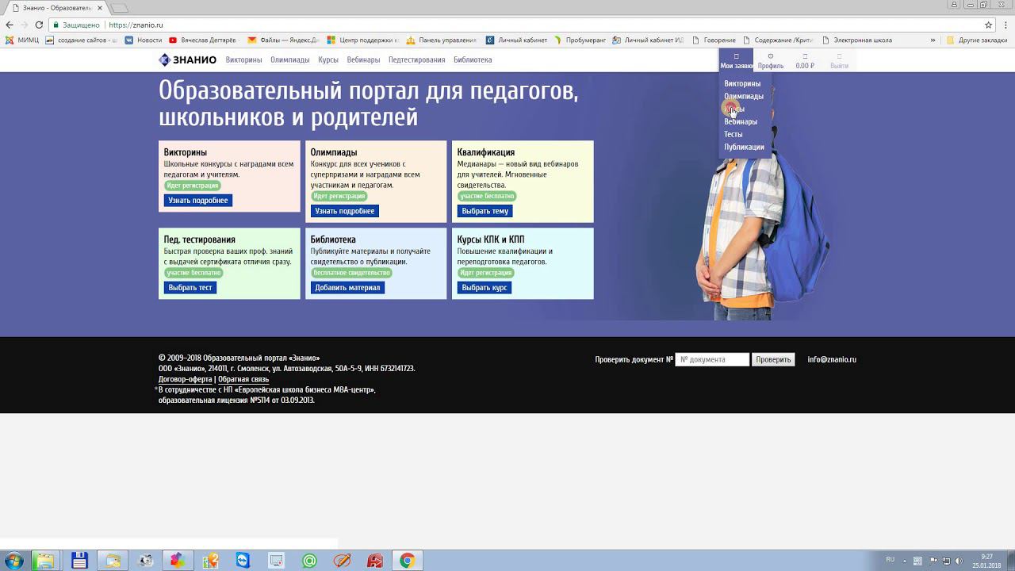Choose Олимпиады in Мои заявки dropdown
The height and width of the screenshot is (571, 1015).
click(744, 96)
